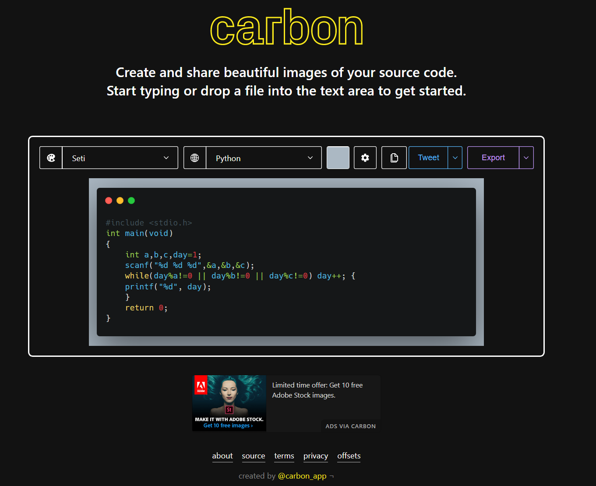596x486 pixels.
Task: Open the settings gear menu
Action: click(365, 158)
